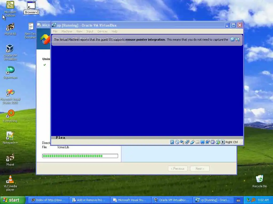This screenshot has width=273, height=204.
Task: Close the xp [Running] VirtualBox window
Action: 240,25
